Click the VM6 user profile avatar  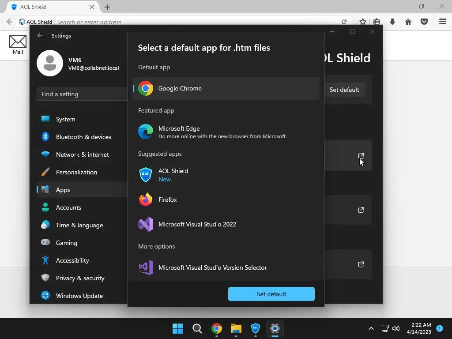tap(50, 63)
